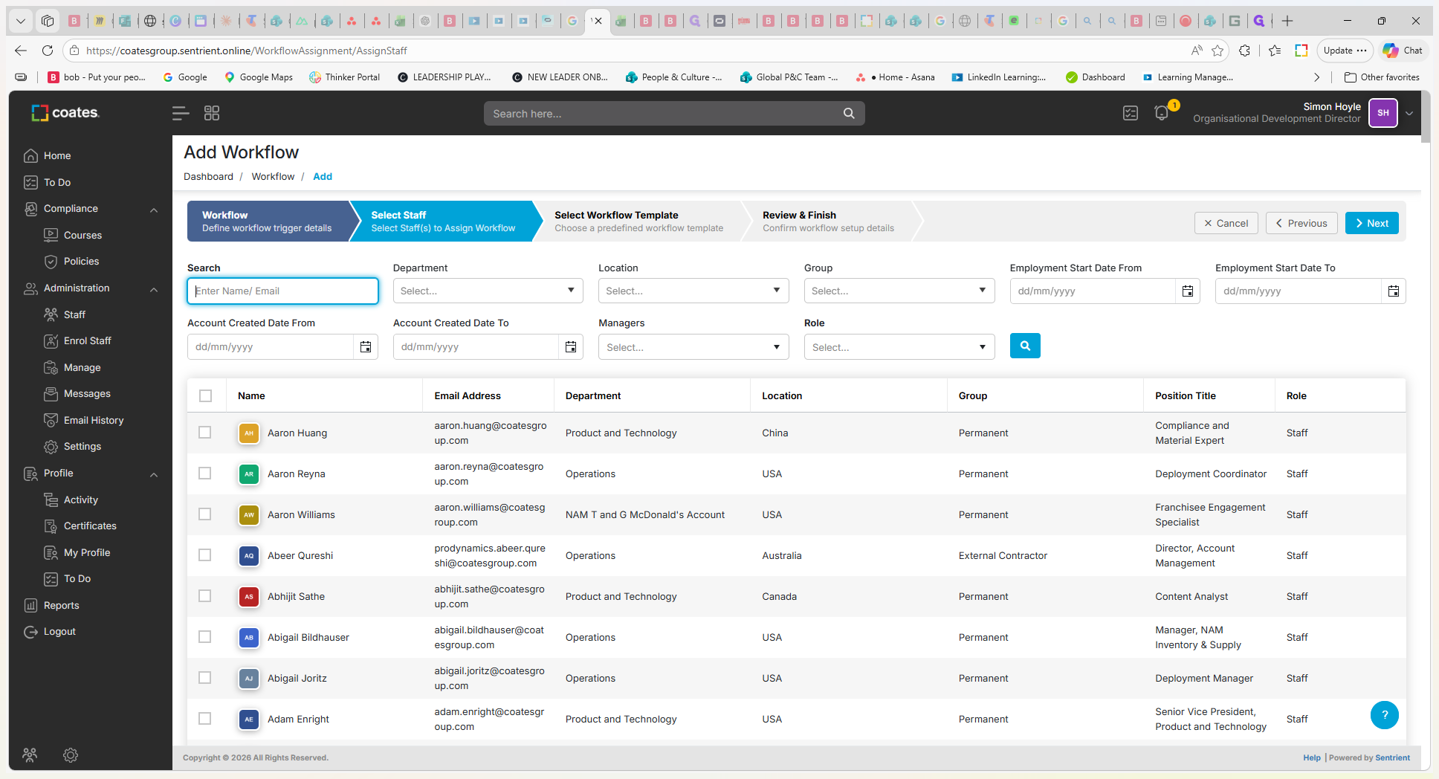Click the Workflow breadcrumb link
This screenshot has height=779, width=1439.
(273, 176)
